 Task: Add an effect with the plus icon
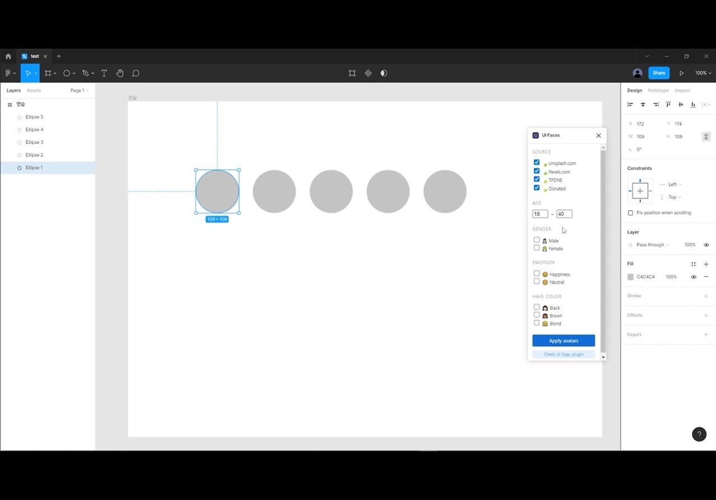tap(706, 315)
